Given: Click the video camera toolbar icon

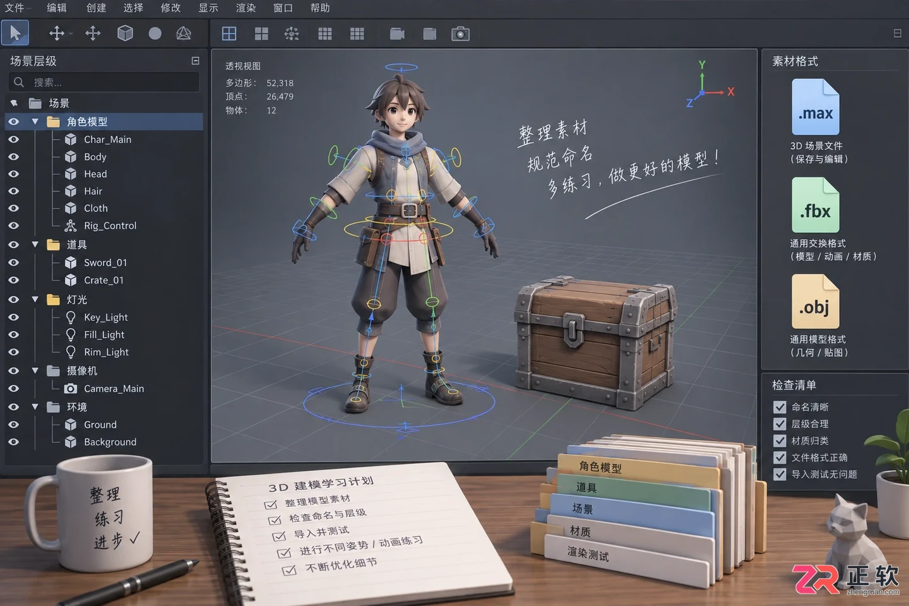Looking at the screenshot, I should coord(397,33).
